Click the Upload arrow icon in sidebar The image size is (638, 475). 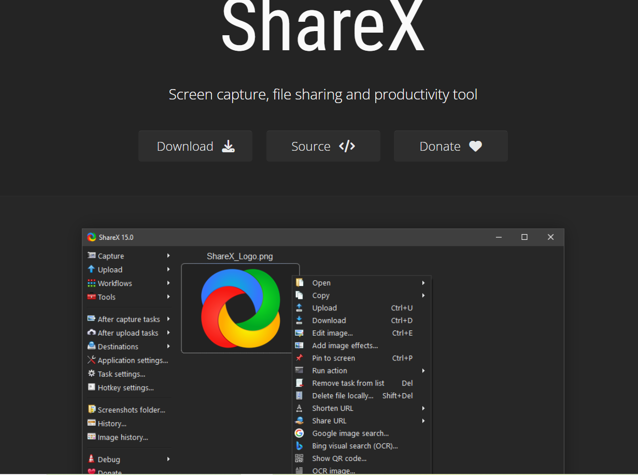pyautogui.click(x=92, y=269)
